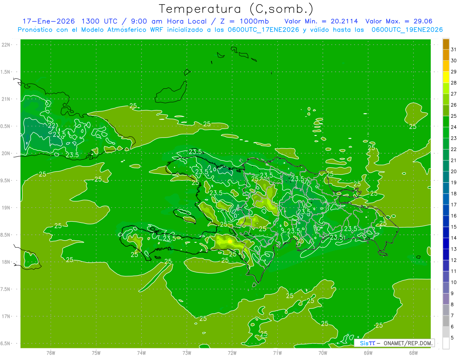Screen dimensions: 464x358
Task: Select the teal swatch between legend values 19 and 20
Action: 446,177
